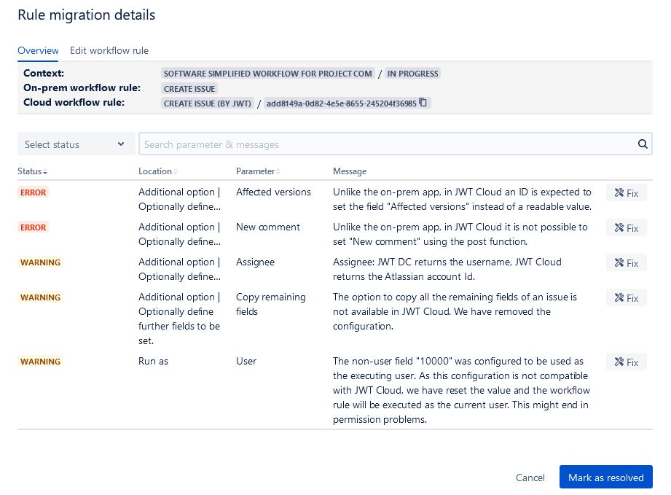The image size is (671, 495).
Task: Switch to the Overview tab
Action: point(38,50)
